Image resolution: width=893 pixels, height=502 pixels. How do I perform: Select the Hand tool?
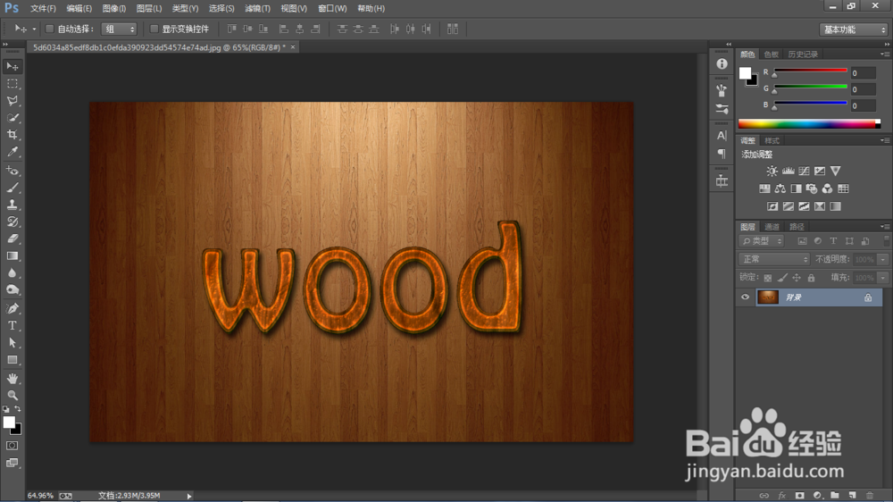(x=12, y=379)
